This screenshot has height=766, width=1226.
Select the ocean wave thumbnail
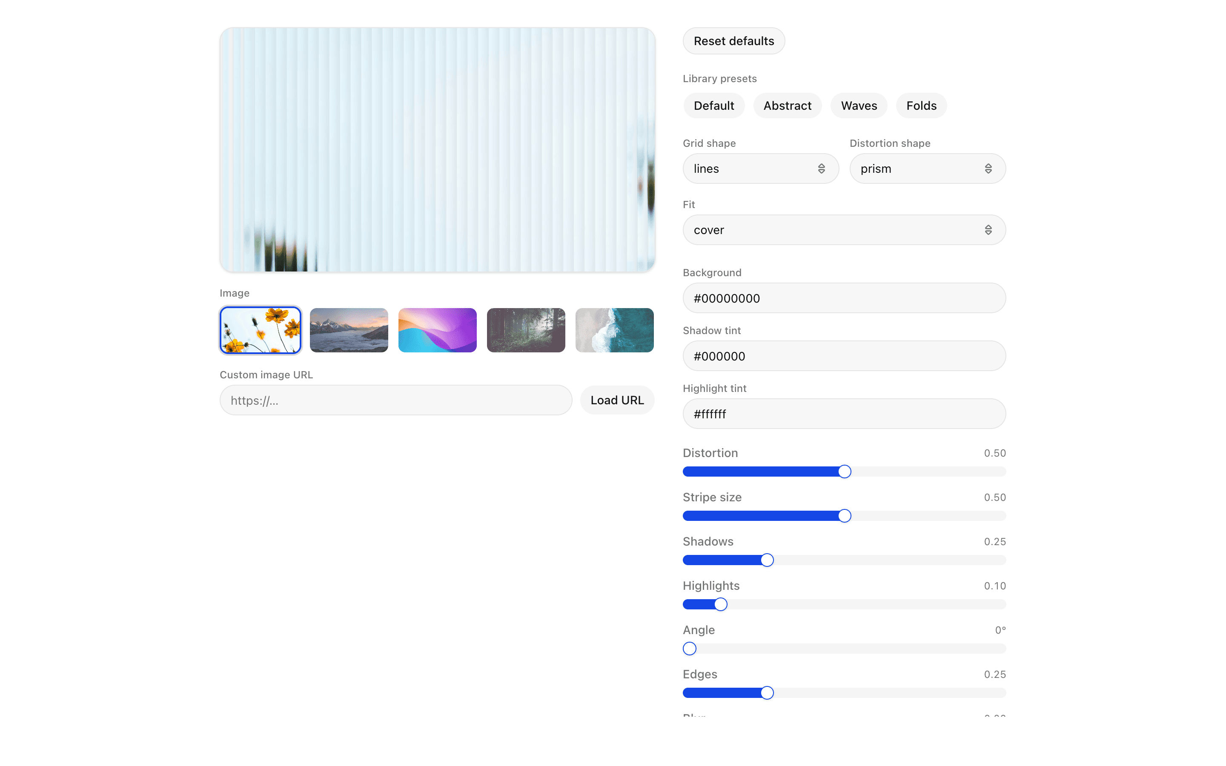pyautogui.click(x=614, y=330)
